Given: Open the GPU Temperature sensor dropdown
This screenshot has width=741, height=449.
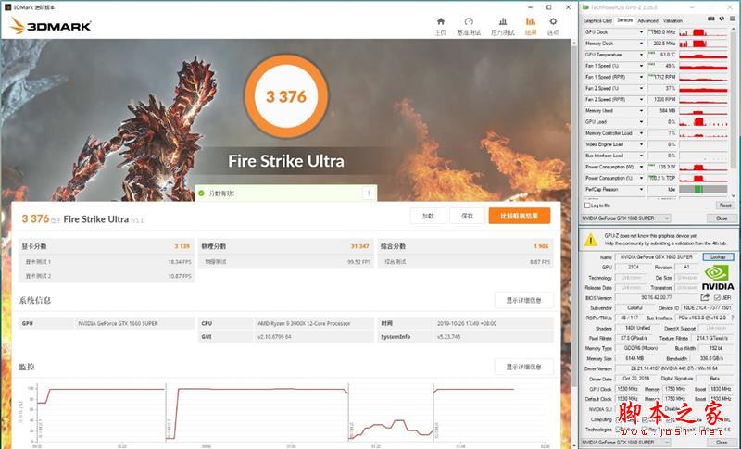Looking at the screenshot, I should pos(641,55).
